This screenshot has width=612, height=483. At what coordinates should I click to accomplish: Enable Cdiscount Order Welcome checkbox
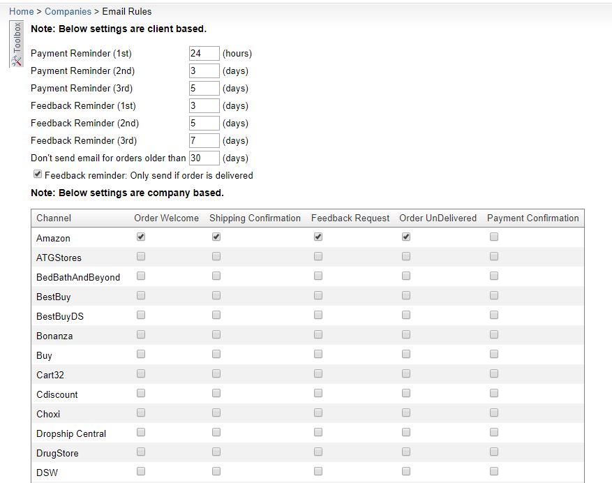pyautogui.click(x=141, y=393)
